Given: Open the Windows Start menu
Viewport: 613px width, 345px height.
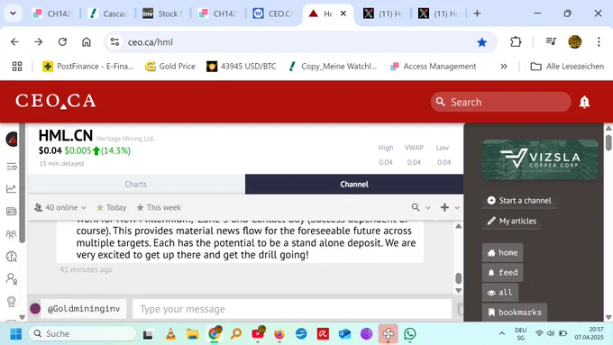Looking at the screenshot, I should [x=15, y=333].
